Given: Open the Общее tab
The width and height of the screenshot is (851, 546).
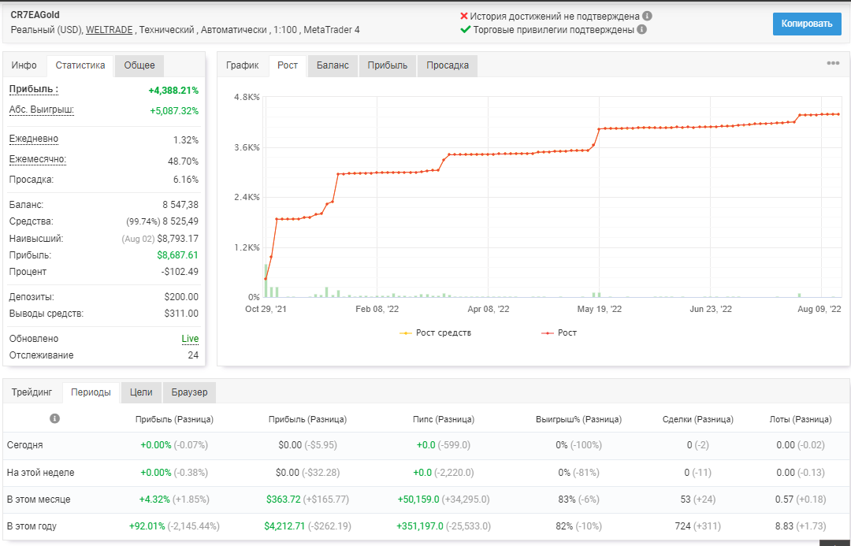Looking at the screenshot, I should point(139,65).
